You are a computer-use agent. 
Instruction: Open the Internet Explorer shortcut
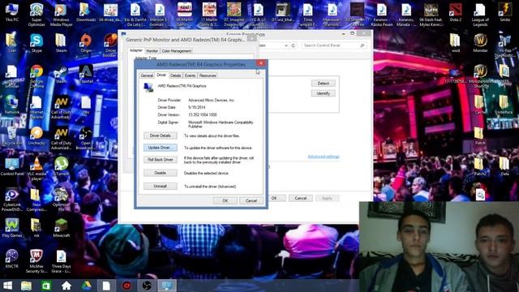pos(36,107)
